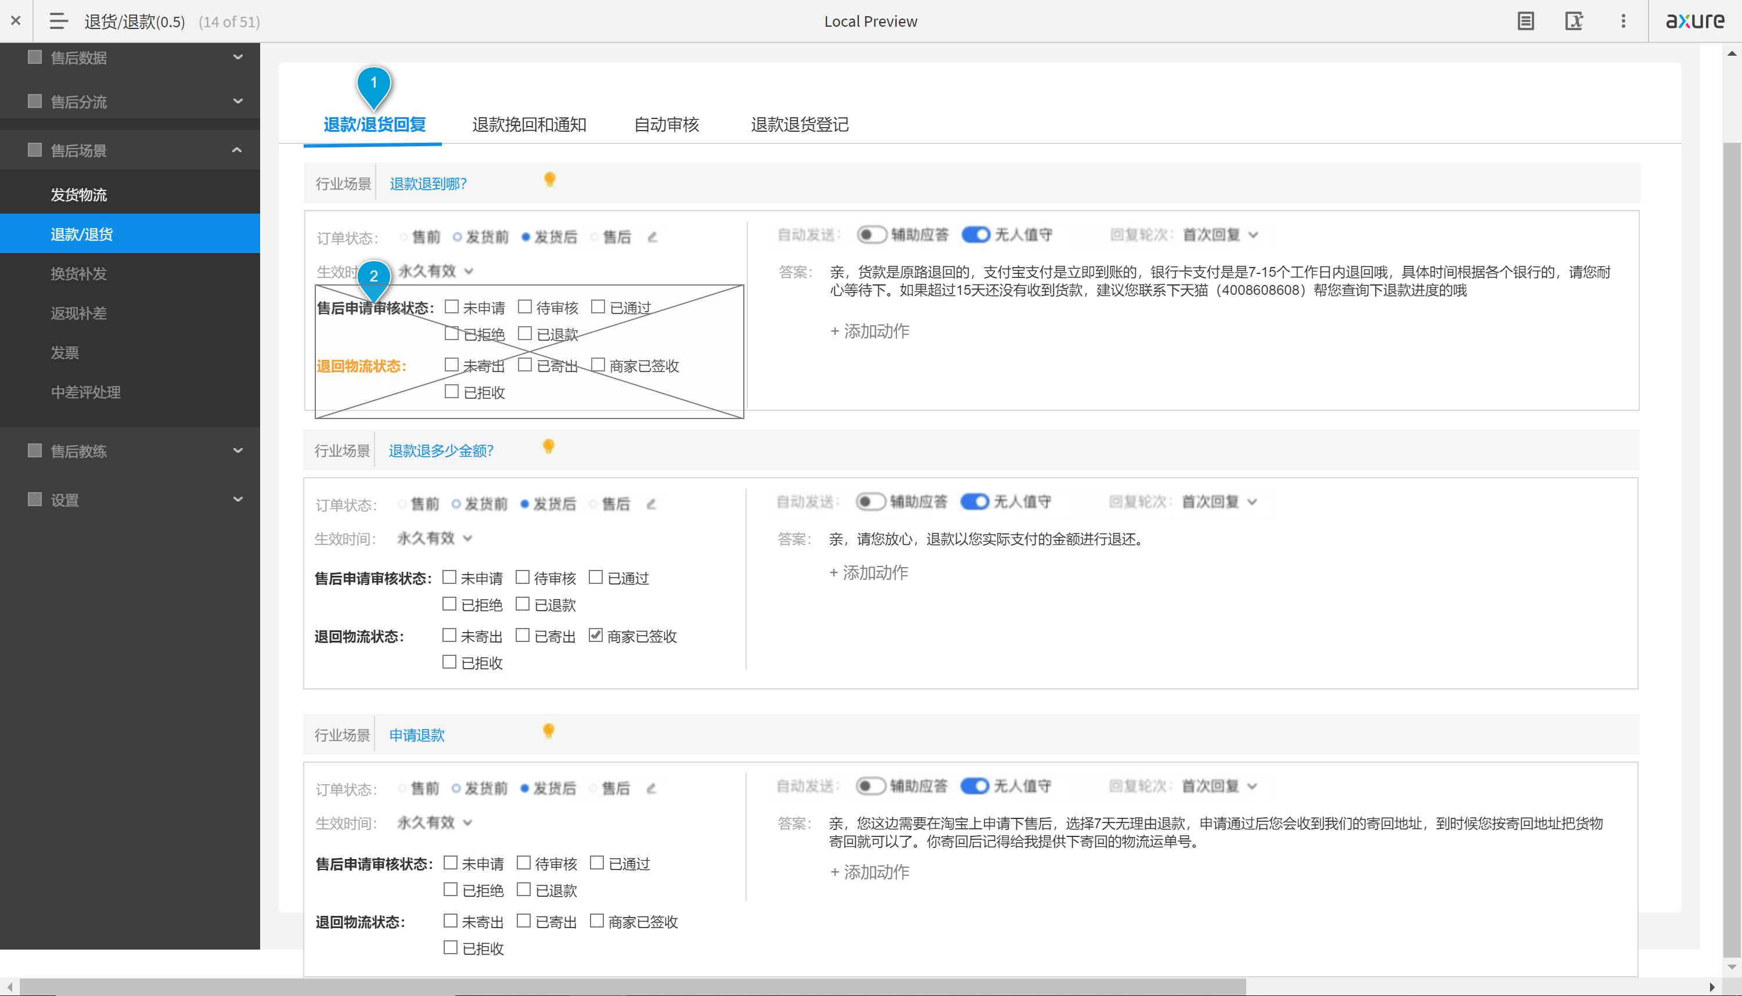The width and height of the screenshot is (1742, 996).
Task: Click the edit pencil in 申请退款 order status row
Action: pyautogui.click(x=651, y=788)
